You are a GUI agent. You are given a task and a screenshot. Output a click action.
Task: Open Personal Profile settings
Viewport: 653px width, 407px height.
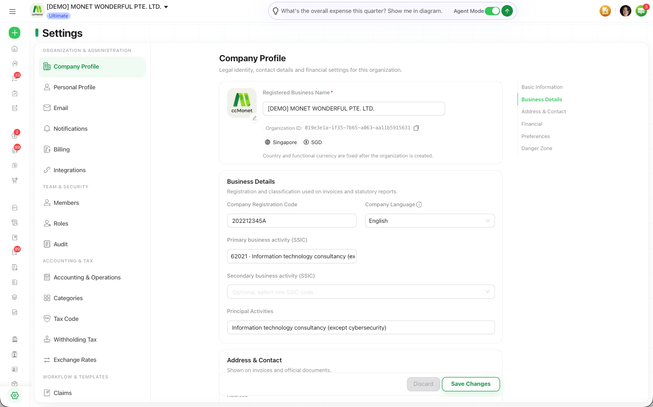coord(92,87)
